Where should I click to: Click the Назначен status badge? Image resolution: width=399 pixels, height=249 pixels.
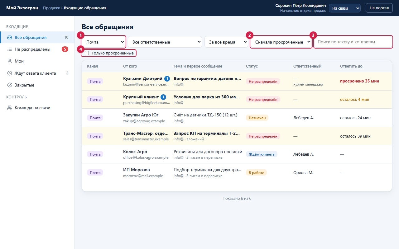click(257, 118)
